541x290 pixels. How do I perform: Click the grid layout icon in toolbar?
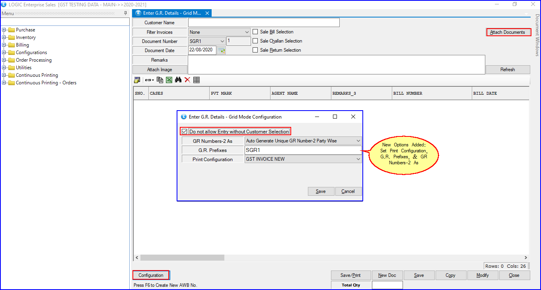[x=197, y=80]
